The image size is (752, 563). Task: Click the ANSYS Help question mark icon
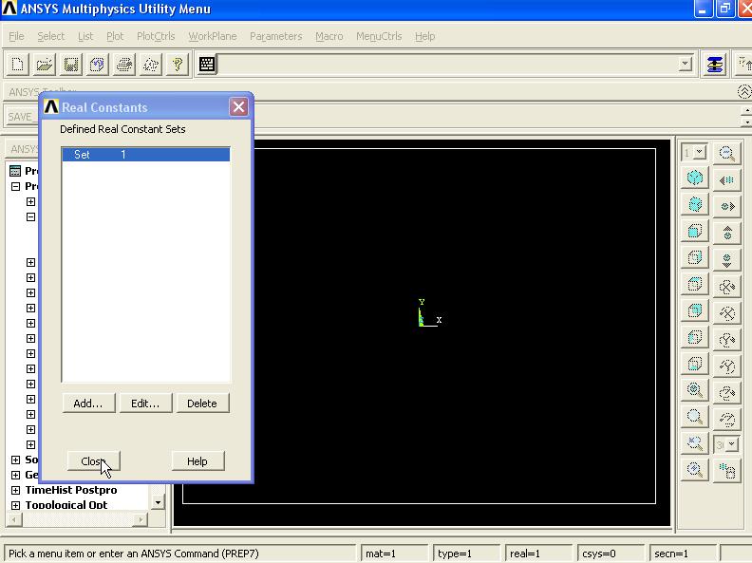(x=178, y=65)
